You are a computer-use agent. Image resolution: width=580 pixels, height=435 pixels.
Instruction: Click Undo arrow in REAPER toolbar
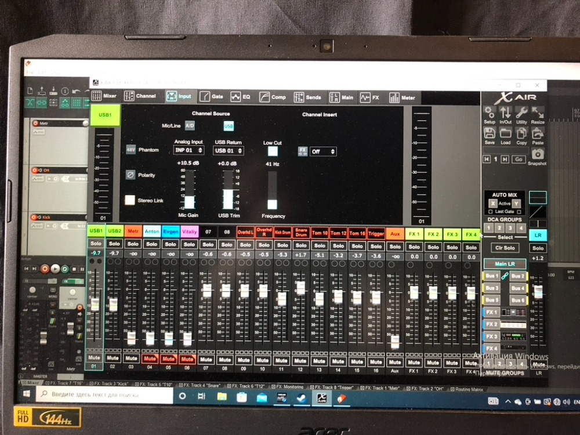click(76, 91)
